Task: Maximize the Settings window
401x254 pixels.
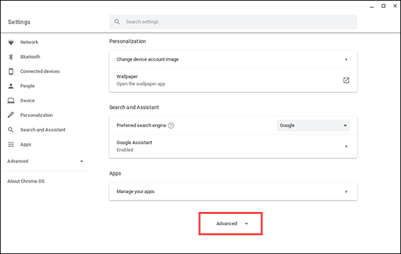Action: 384,6
